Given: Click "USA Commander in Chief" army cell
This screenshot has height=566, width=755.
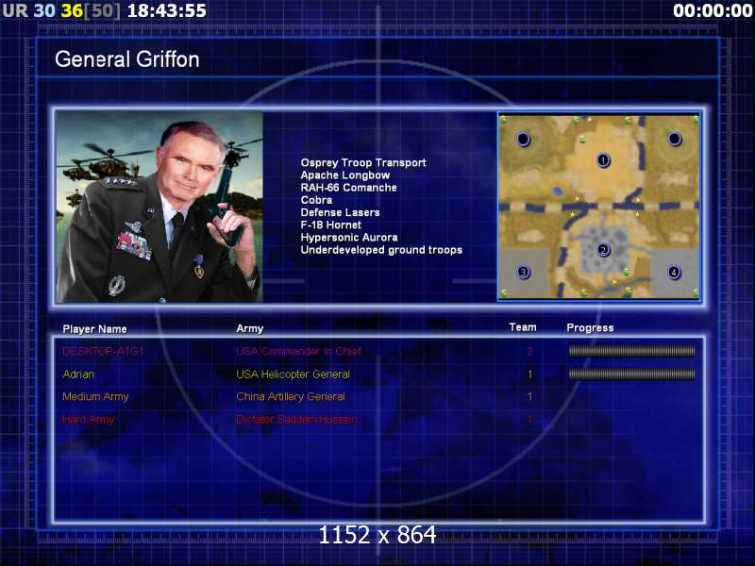Looking at the screenshot, I should point(298,351).
